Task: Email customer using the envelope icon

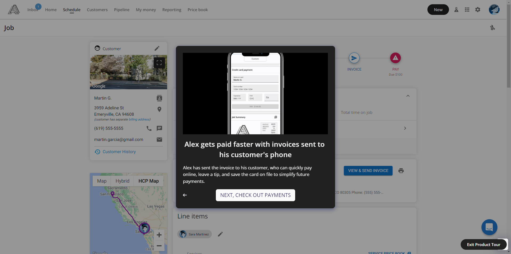Action: pyautogui.click(x=159, y=140)
